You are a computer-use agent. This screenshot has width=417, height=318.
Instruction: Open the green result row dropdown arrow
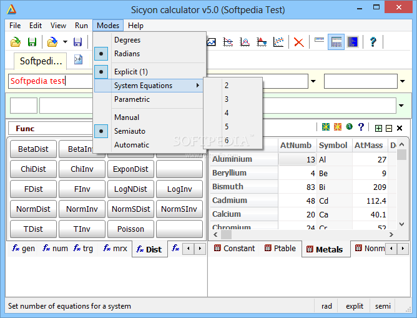pos(401,106)
